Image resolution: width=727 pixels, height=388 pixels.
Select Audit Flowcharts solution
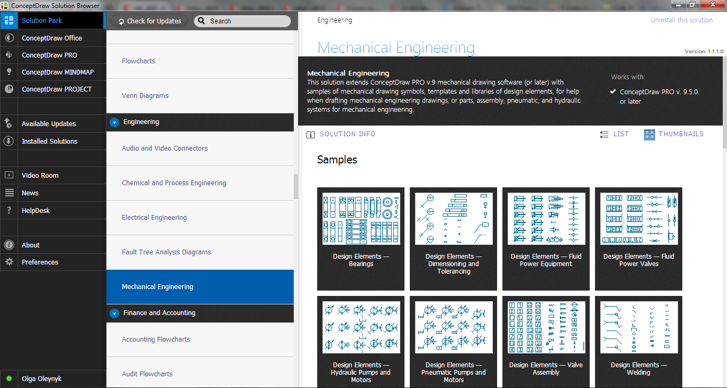coord(200,373)
